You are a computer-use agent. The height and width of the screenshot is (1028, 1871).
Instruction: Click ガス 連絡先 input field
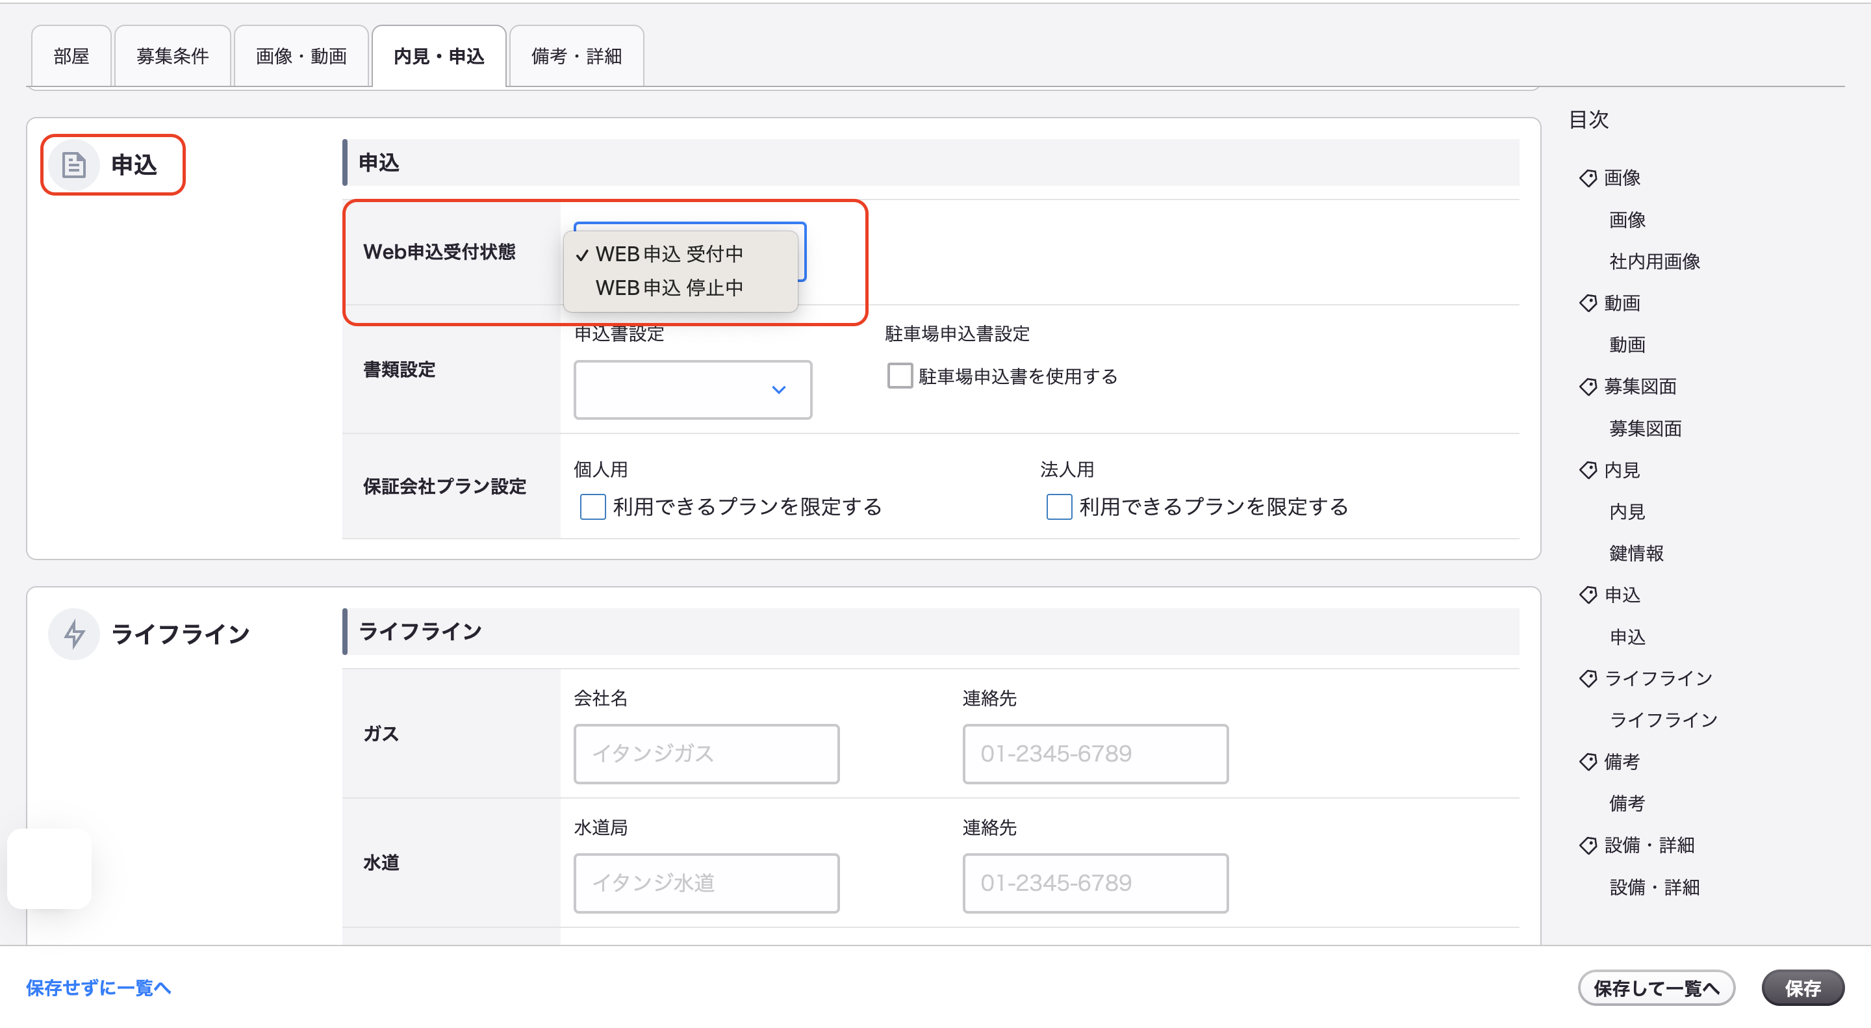(1095, 753)
